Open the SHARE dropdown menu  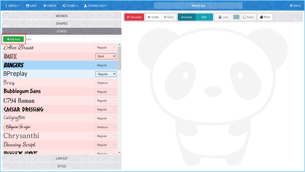[70, 6]
